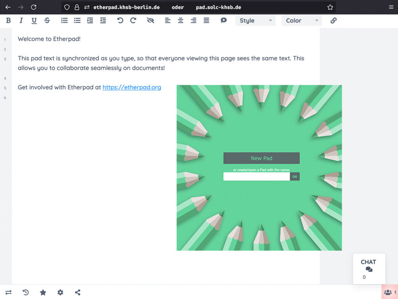Toggle strikethrough formatting

point(47,21)
